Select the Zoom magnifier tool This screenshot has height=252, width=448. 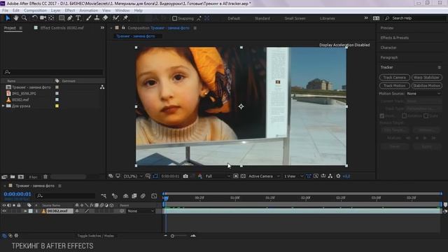coord(24,18)
